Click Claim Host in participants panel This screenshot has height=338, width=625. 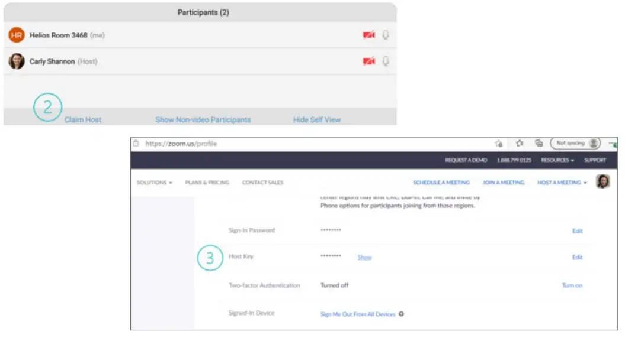83,120
